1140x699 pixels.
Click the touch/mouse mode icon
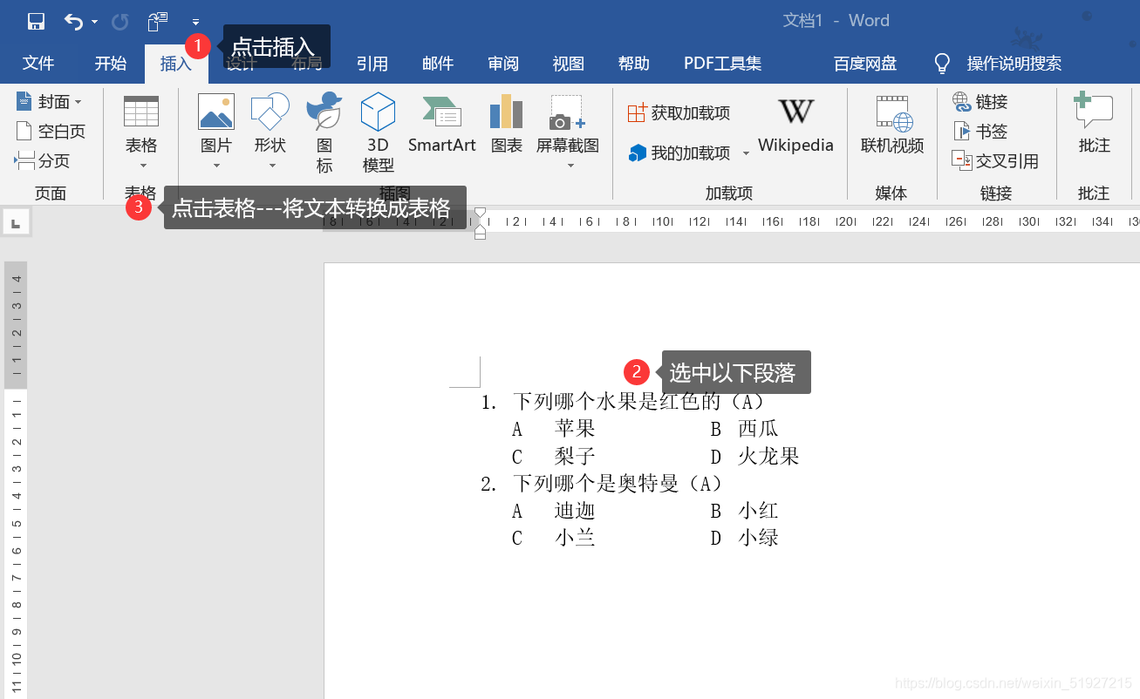[x=158, y=21]
